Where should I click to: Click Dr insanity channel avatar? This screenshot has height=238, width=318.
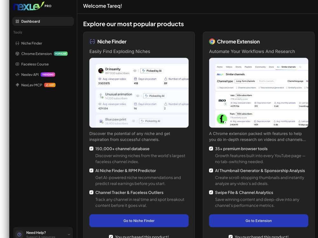tap(101, 71)
